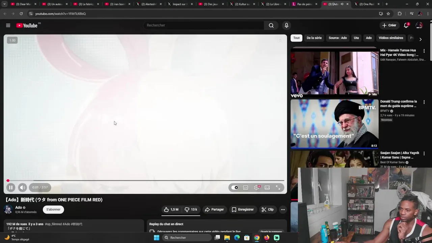Select the Source : Ado chip
Image resolution: width=432 pixels, height=243 pixels.
coord(338,38)
